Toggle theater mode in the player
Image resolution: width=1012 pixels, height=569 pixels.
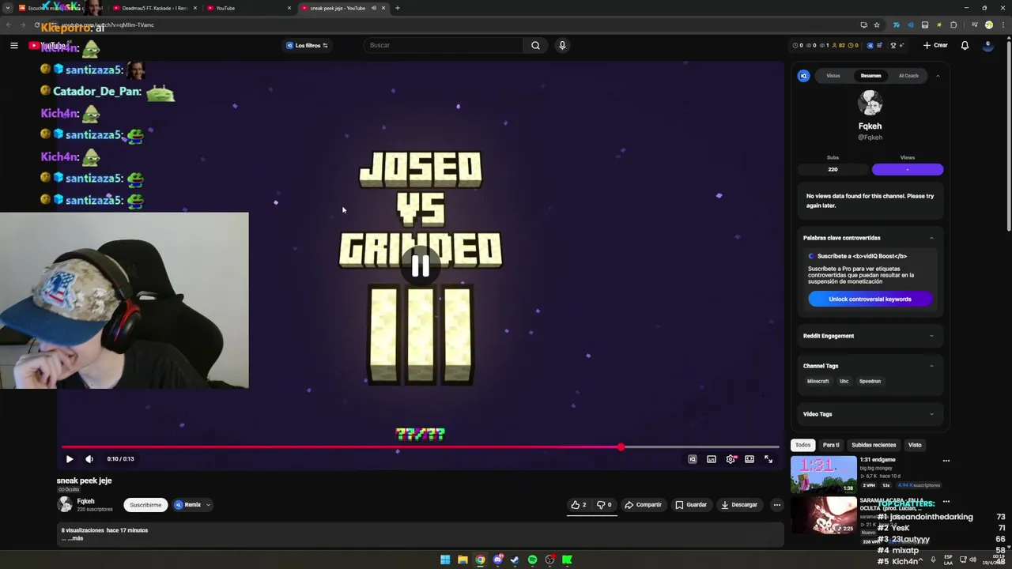(x=750, y=458)
